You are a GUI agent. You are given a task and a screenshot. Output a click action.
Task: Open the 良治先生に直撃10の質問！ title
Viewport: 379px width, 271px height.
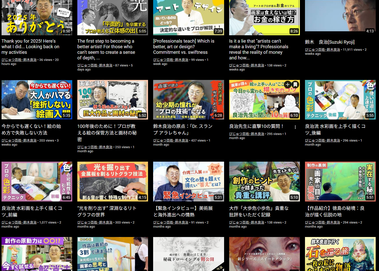point(256,126)
